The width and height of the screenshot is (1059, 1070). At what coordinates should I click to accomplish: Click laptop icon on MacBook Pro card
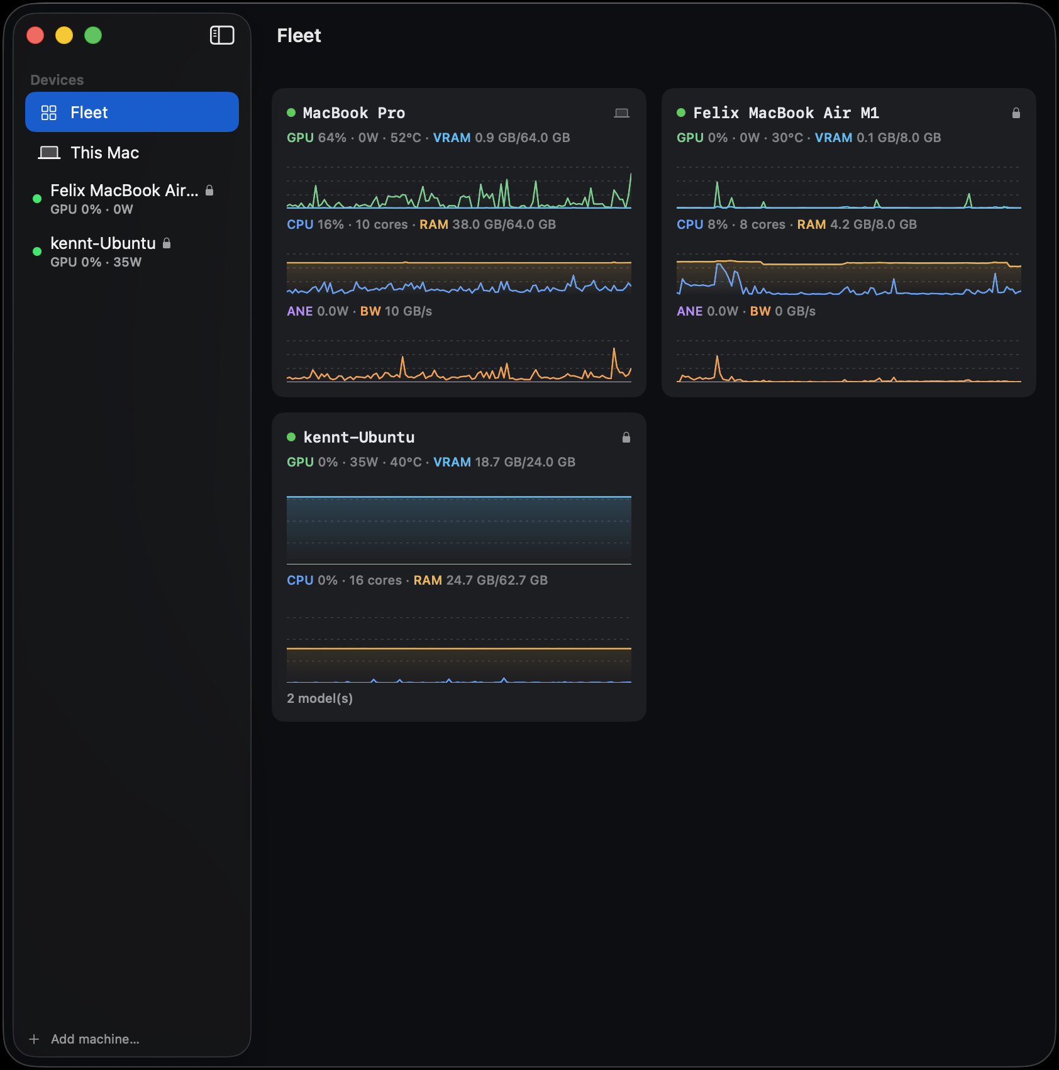point(621,113)
